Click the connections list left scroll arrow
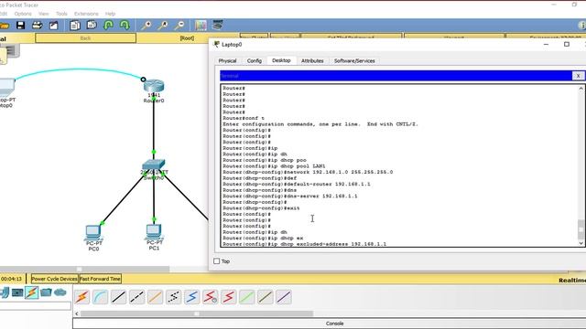 coord(77,313)
